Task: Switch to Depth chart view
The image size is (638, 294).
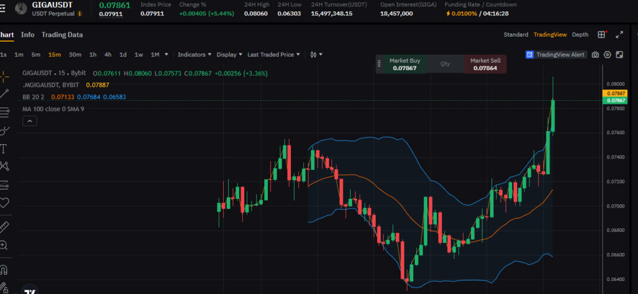Action: point(580,35)
